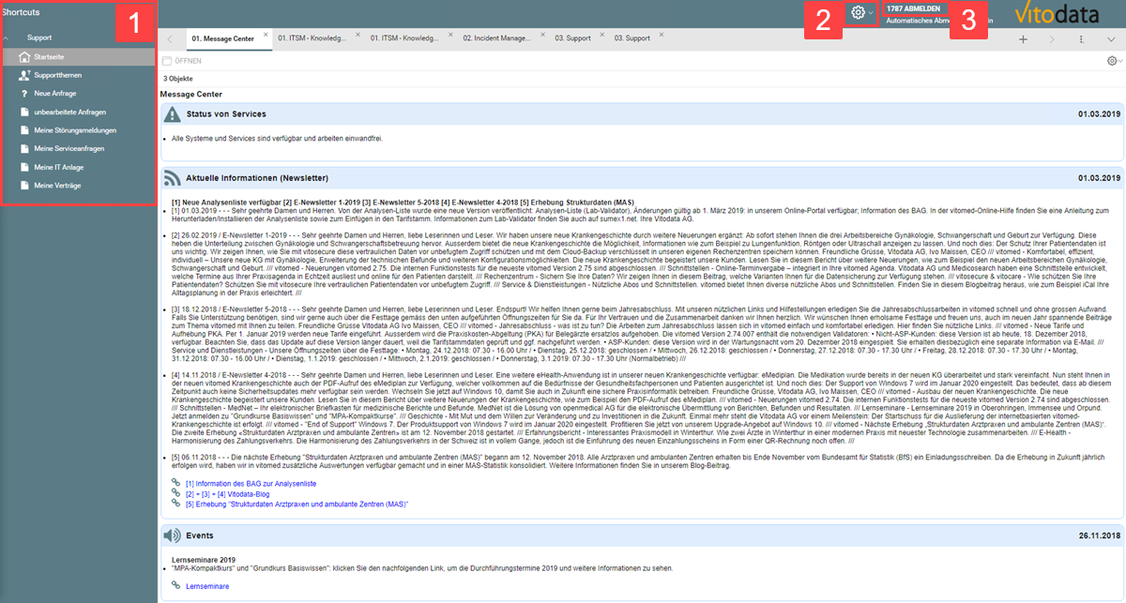The height and width of the screenshot is (603, 1126).
Task: Open the Startseite home icon in sidebar
Action: click(24, 57)
